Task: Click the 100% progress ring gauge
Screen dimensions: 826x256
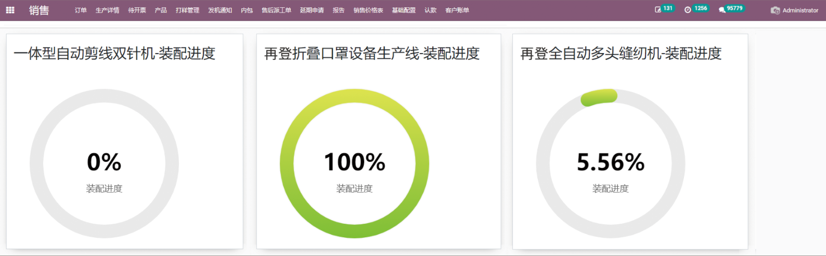Action: coord(354,163)
